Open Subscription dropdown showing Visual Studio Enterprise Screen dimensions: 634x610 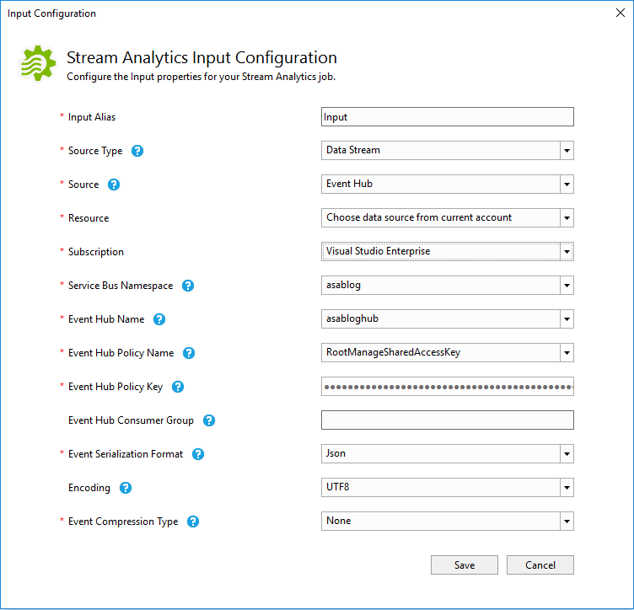448,251
